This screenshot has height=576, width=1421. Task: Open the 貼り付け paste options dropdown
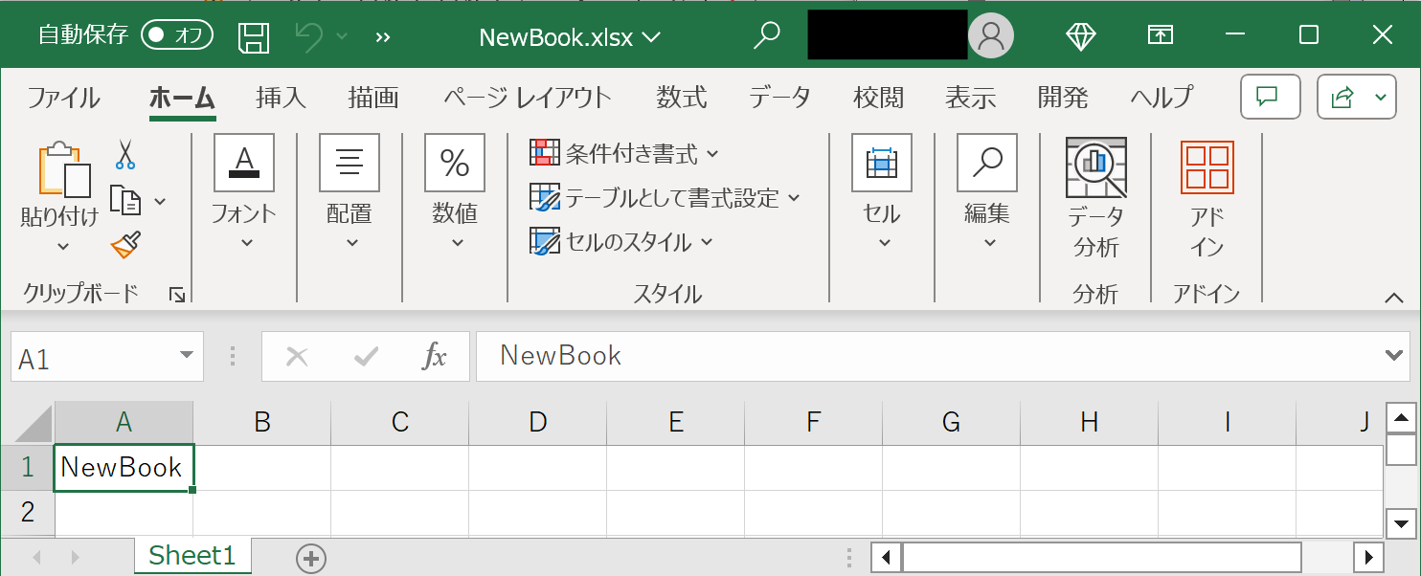coord(63,246)
